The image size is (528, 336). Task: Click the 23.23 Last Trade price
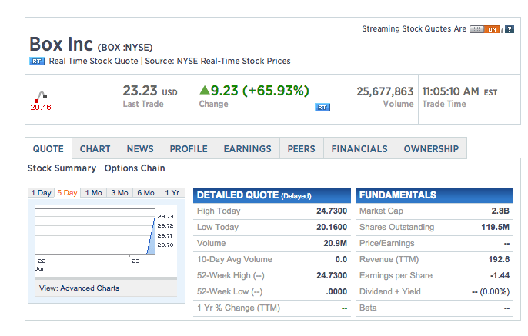tap(140, 91)
